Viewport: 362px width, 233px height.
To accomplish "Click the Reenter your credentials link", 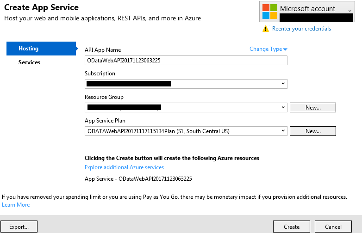I will click(x=301, y=29).
